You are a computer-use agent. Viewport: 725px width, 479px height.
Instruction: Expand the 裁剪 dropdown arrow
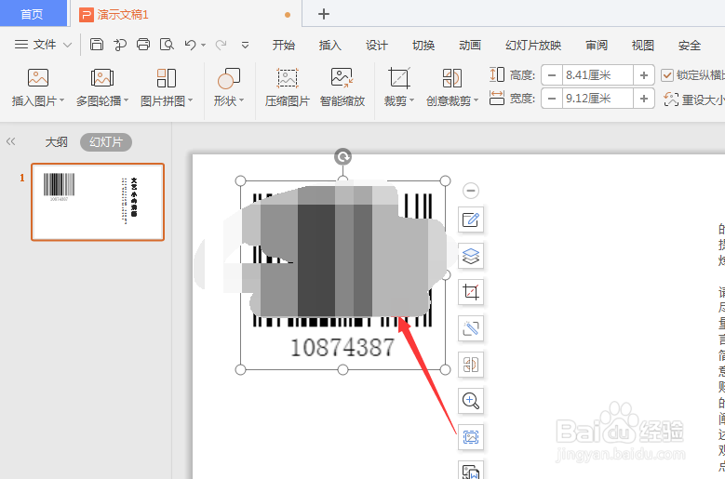point(411,100)
